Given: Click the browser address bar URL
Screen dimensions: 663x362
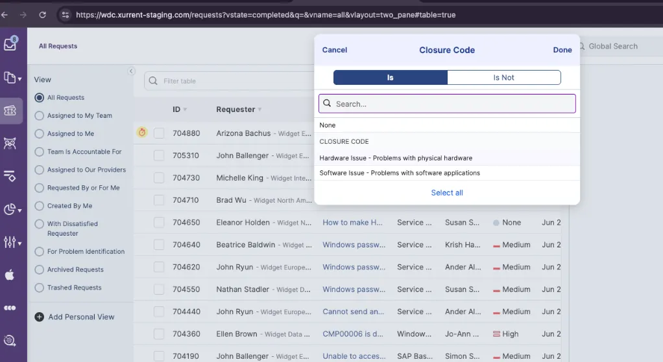Looking at the screenshot, I should (x=265, y=15).
